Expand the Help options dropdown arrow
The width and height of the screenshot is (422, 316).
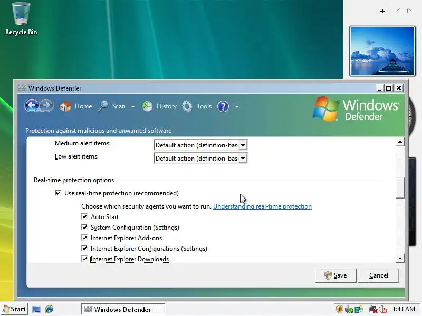pos(237,107)
